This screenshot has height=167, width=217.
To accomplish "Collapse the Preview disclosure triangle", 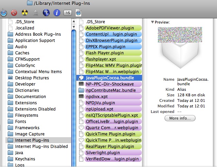I will coord(152,22).
